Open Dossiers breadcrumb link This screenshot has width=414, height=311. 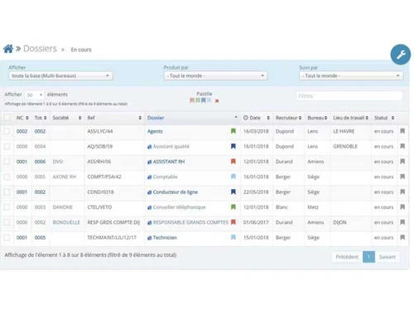coord(40,49)
